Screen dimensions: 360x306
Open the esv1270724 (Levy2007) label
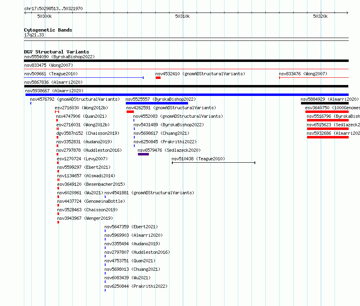[x=82, y=159]
